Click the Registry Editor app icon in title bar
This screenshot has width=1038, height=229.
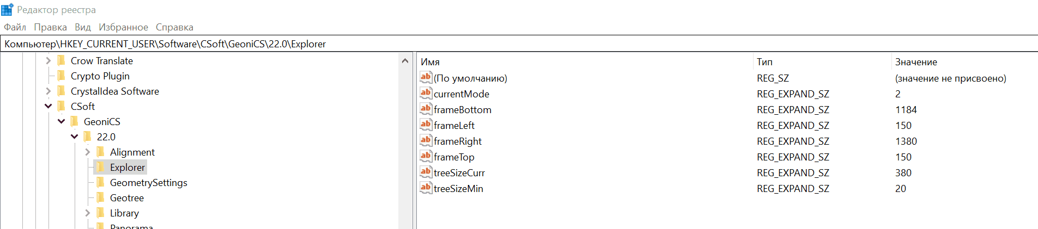pos(7,10)
